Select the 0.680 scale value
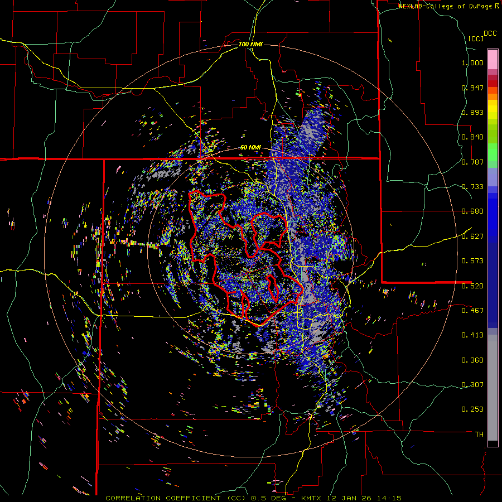 point(472,211)
